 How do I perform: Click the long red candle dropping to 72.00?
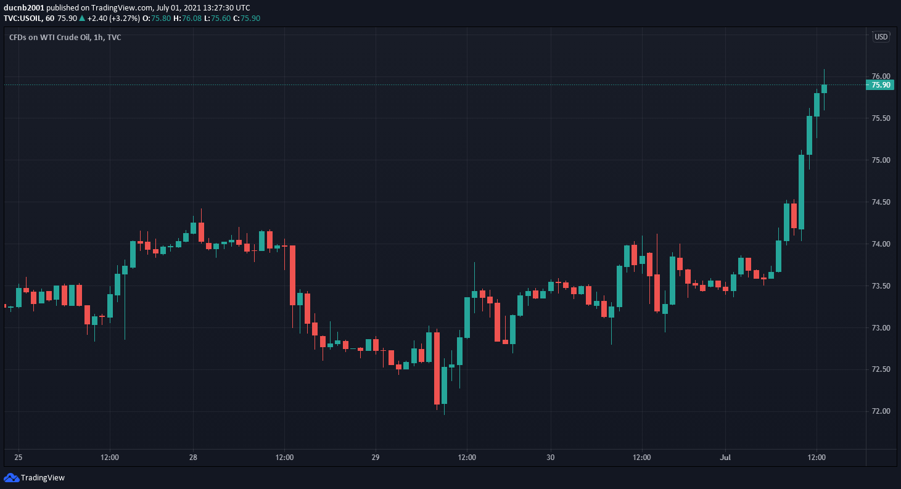point(437,368)
